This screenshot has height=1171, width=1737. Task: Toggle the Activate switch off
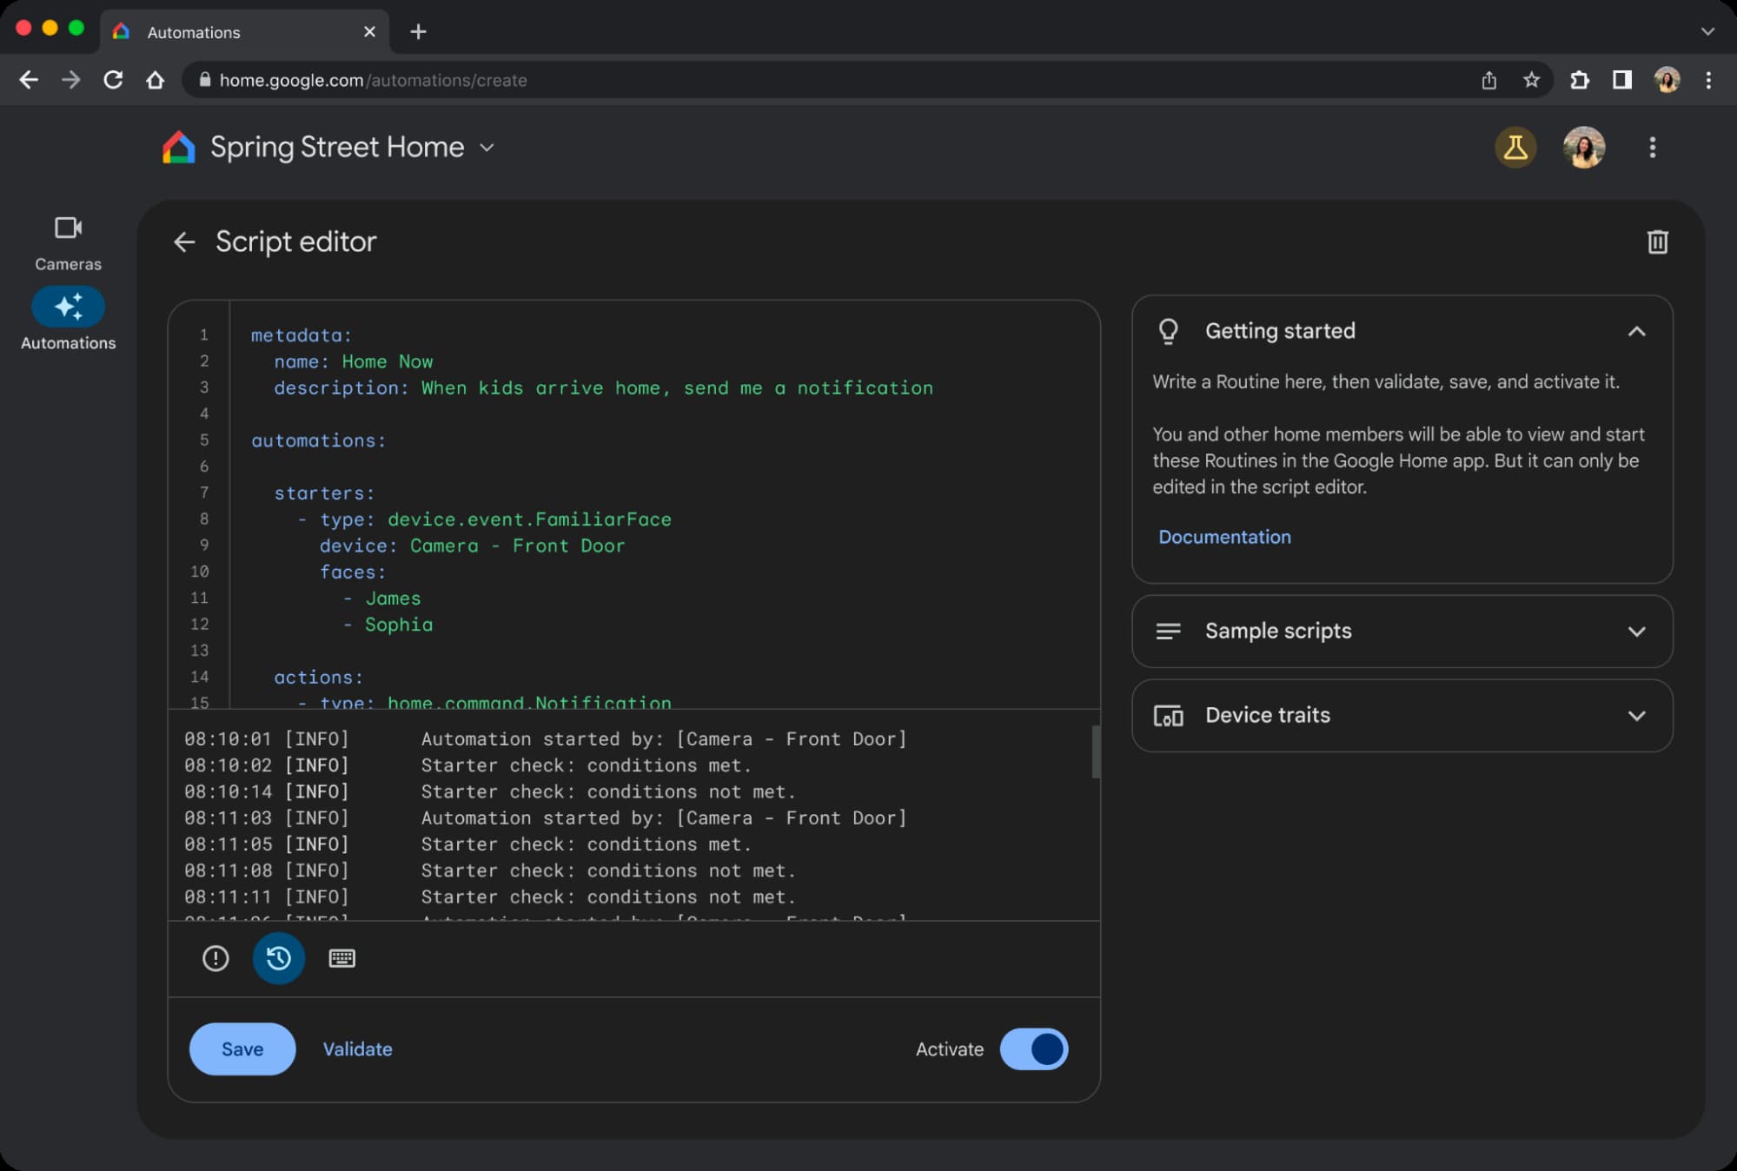(1034, 1049)
